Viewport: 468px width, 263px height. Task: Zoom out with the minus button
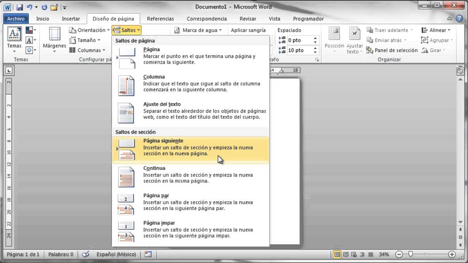pyautogui.click(x=399, y=254)
